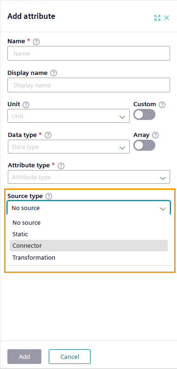Collapse the Source type dropdown

click(89, 208)
